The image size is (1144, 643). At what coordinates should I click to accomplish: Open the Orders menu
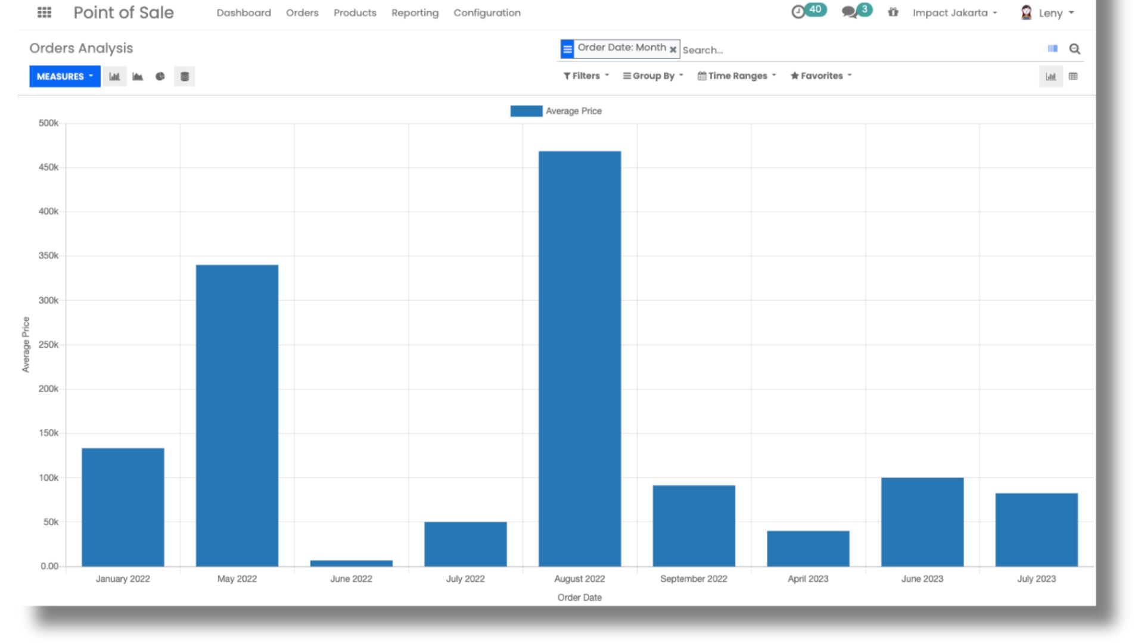click(302, 13)
